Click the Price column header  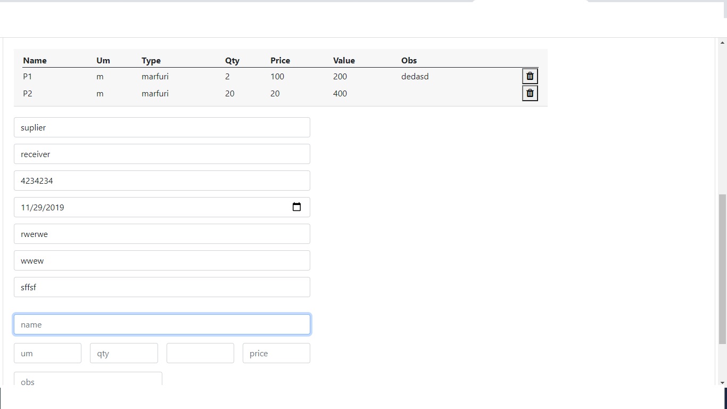(x=280, y=60)
